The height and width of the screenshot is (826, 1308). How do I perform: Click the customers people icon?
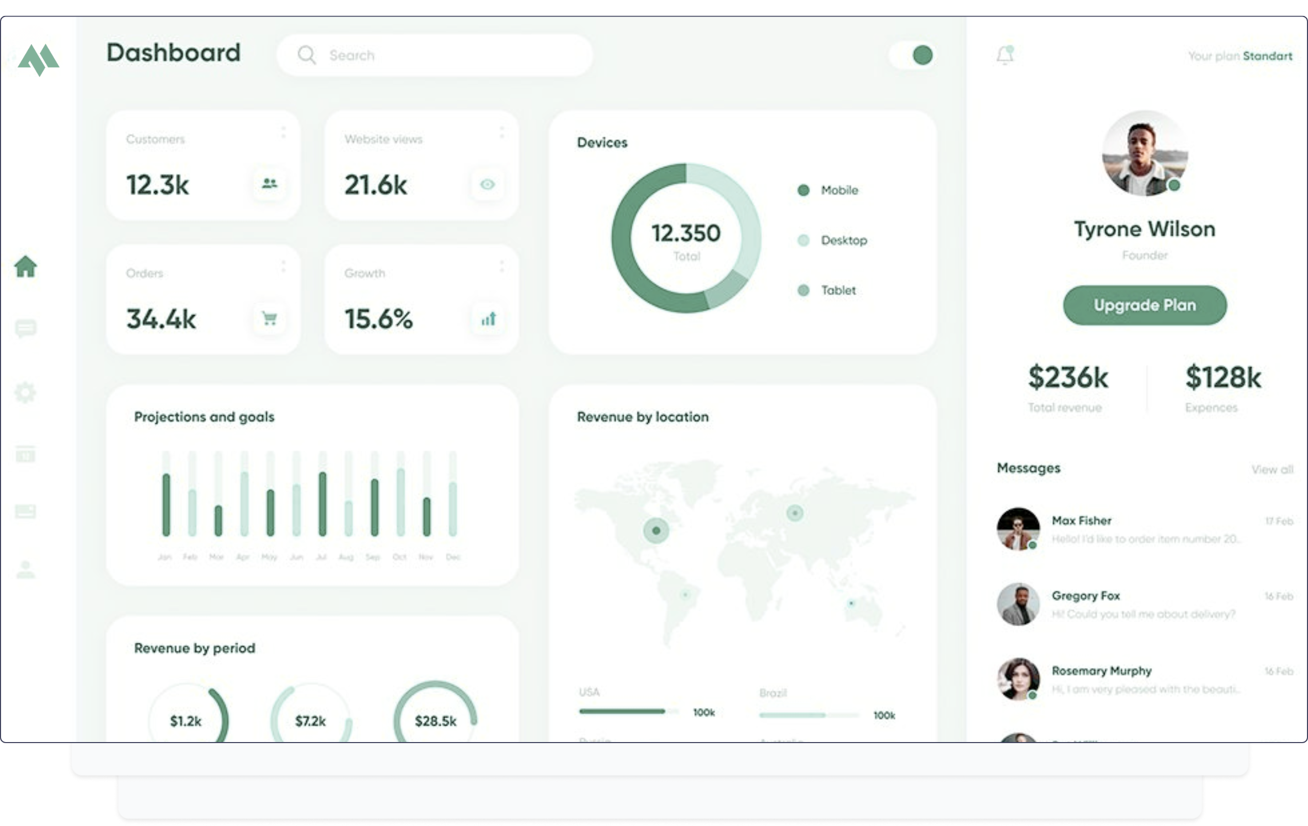[x=270, y=184]
